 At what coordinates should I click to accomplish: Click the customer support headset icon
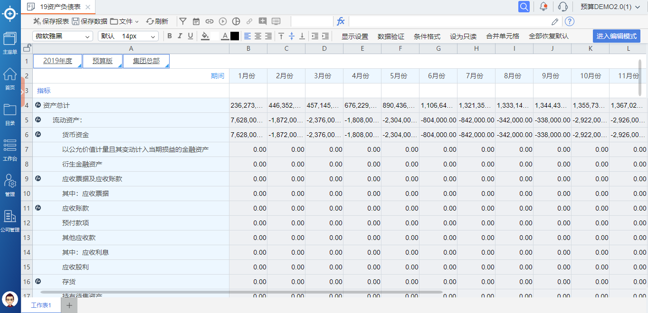click(563, 7)
